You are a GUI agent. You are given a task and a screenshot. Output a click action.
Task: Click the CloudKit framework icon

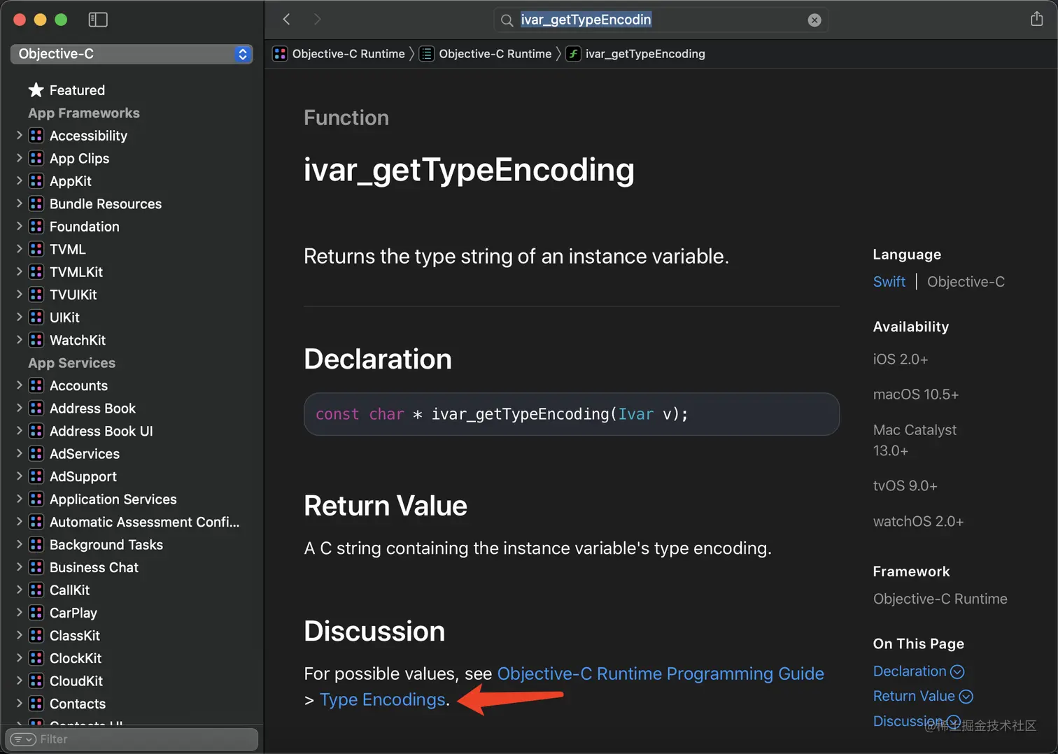pos(36,681)
